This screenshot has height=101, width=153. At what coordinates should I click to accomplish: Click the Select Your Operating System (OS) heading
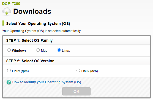(x=38, y=24)
